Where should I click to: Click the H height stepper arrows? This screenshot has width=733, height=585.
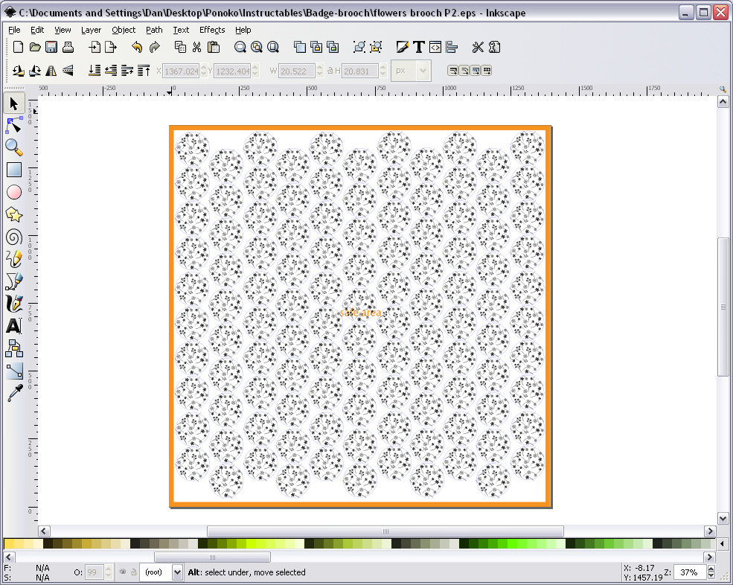coord(382,71)
